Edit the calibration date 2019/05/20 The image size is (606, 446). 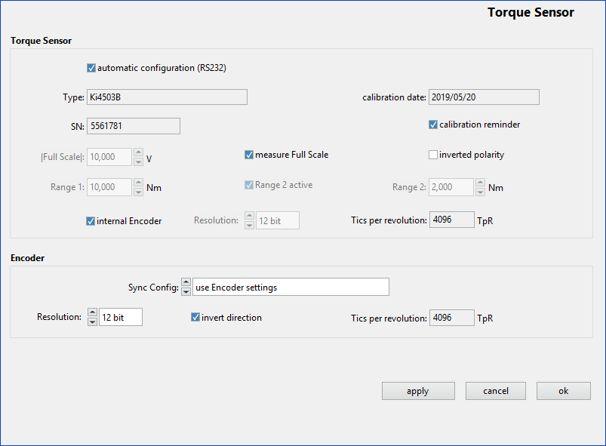pyautogui.click(x=483, y=97)
